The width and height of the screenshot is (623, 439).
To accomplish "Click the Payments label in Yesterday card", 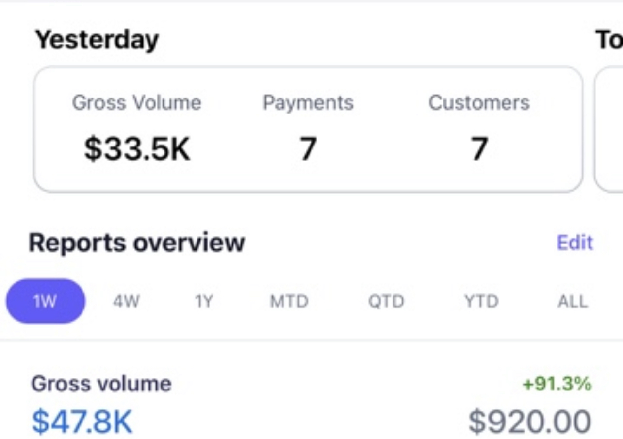I will pyautogui.click(x=308, y=103).
